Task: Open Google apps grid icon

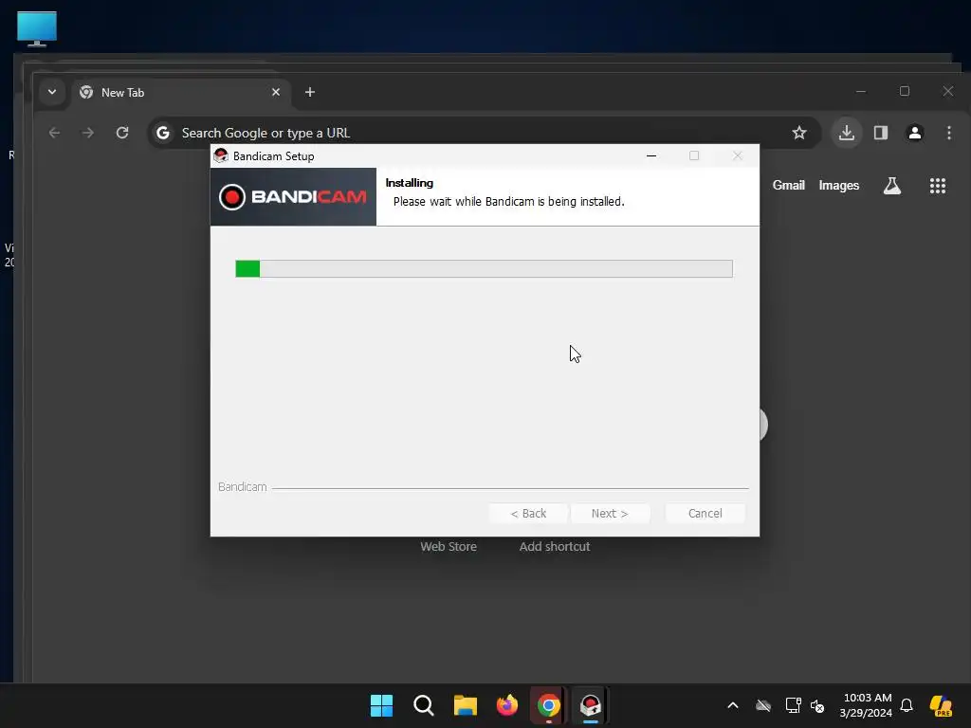Action: [938, 186]
